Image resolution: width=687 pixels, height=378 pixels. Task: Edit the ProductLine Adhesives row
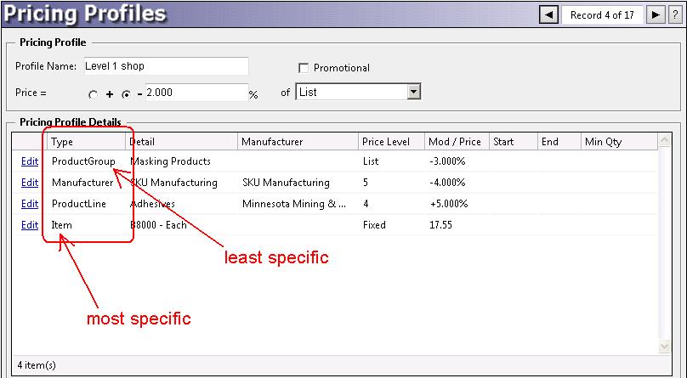point(30,204)
